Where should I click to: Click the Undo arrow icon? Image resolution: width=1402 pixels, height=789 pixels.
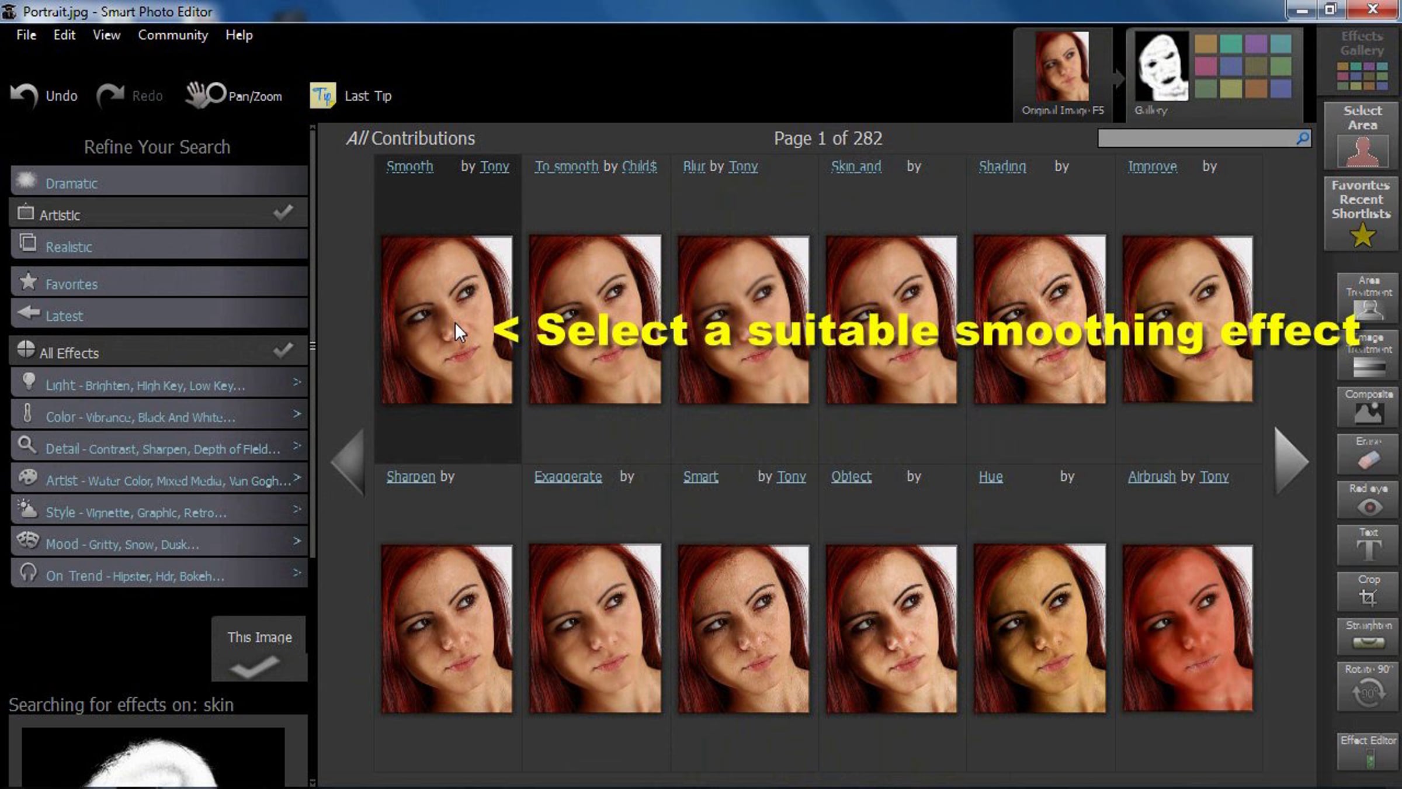25,95
